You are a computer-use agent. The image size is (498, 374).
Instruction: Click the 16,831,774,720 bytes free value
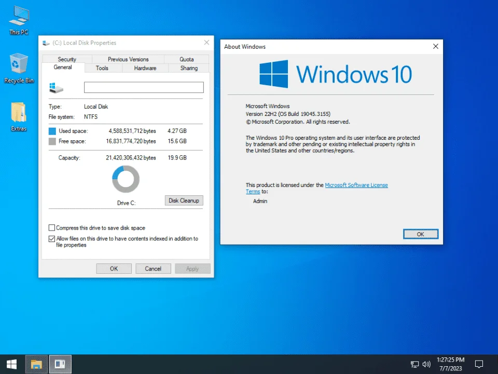tap(131, 141)
